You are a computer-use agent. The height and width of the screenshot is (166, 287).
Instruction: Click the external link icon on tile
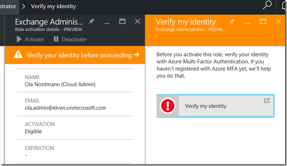[267, 101]
